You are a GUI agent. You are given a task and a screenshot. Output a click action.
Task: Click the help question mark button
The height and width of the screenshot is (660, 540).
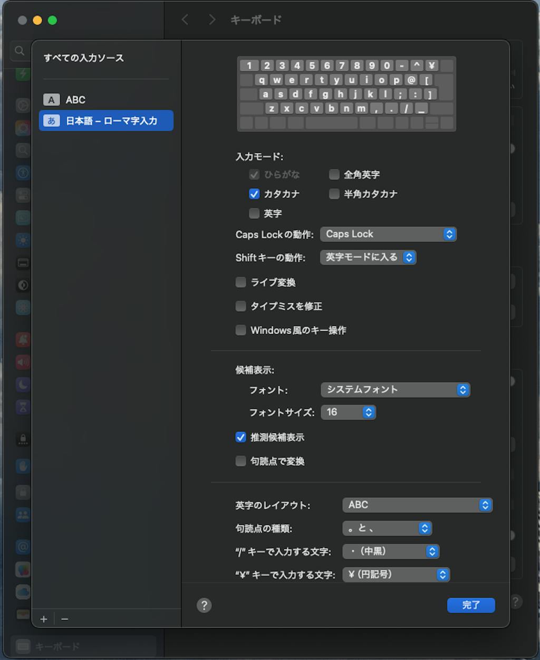(x=204, y=605)
